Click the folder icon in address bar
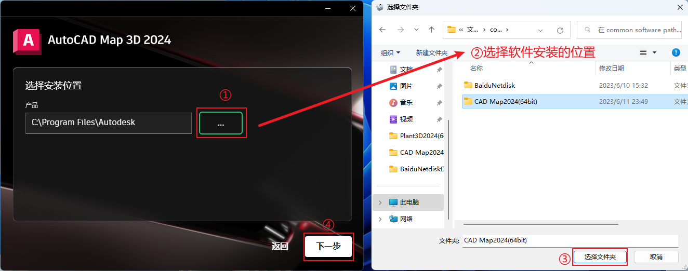Viewport: 688px width, 271px height. [451, 30]
